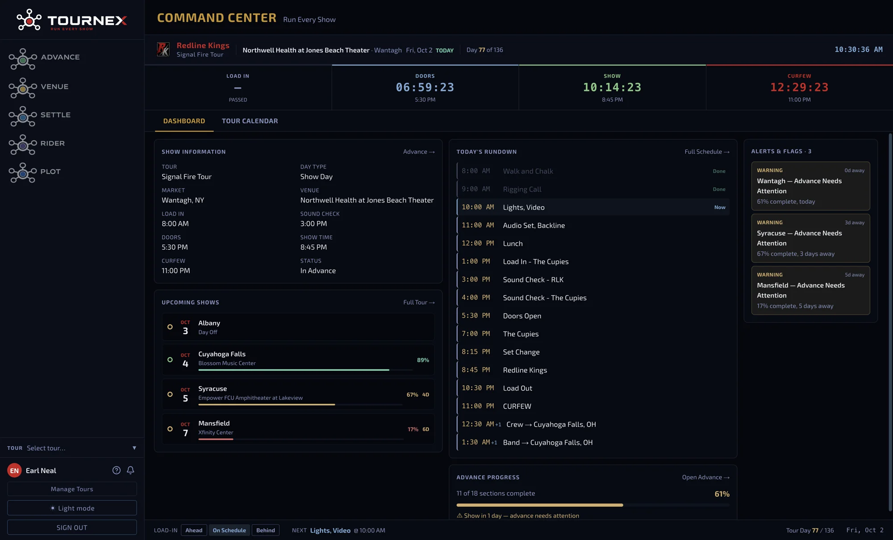Open the Full Schedule link
Image resolution: width=893 pixels, height=540 pixels.
707,152
